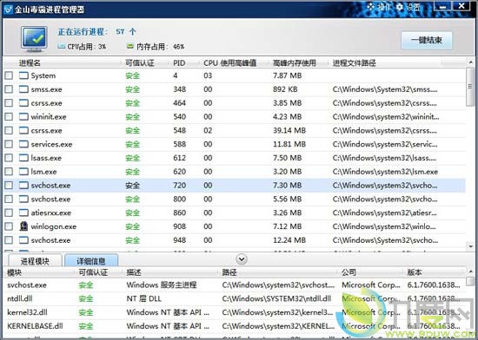Sort by 进程名 column header
Image resolution: width=478 pixels, height=340 pixels.
point(30,63)
